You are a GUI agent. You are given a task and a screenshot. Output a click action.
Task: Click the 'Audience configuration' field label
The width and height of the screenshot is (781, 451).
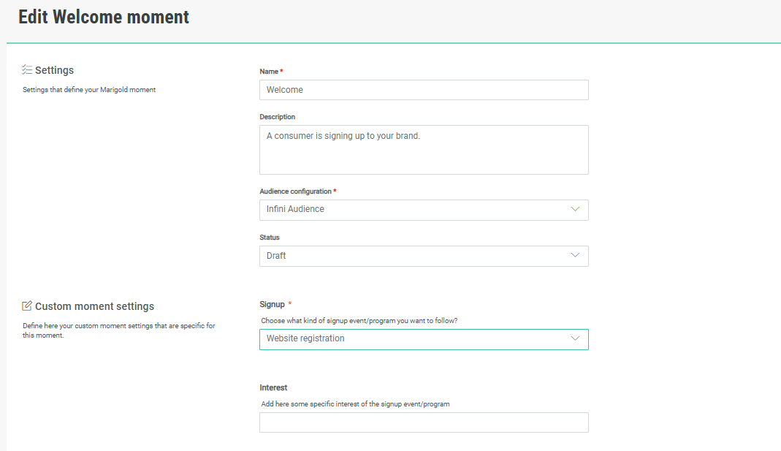click(295, 192)
